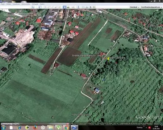Select the Add Polygon tool
The height and width of the screenshot is (130, 163).
pyautogui.click(x=49, y=7)
